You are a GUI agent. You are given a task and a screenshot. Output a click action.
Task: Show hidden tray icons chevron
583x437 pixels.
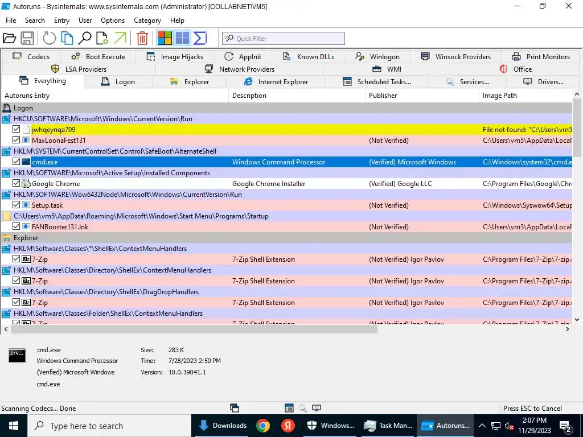482,426
